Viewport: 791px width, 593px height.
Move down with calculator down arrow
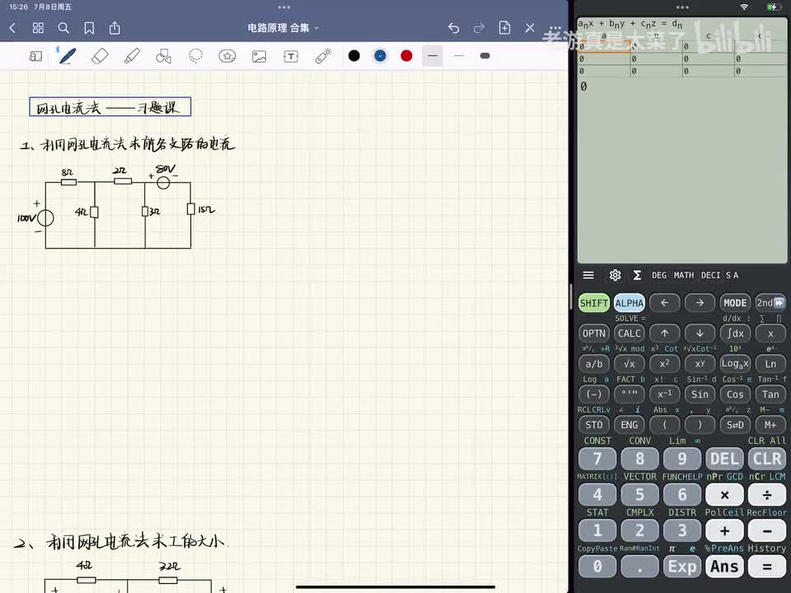point(700,334)
